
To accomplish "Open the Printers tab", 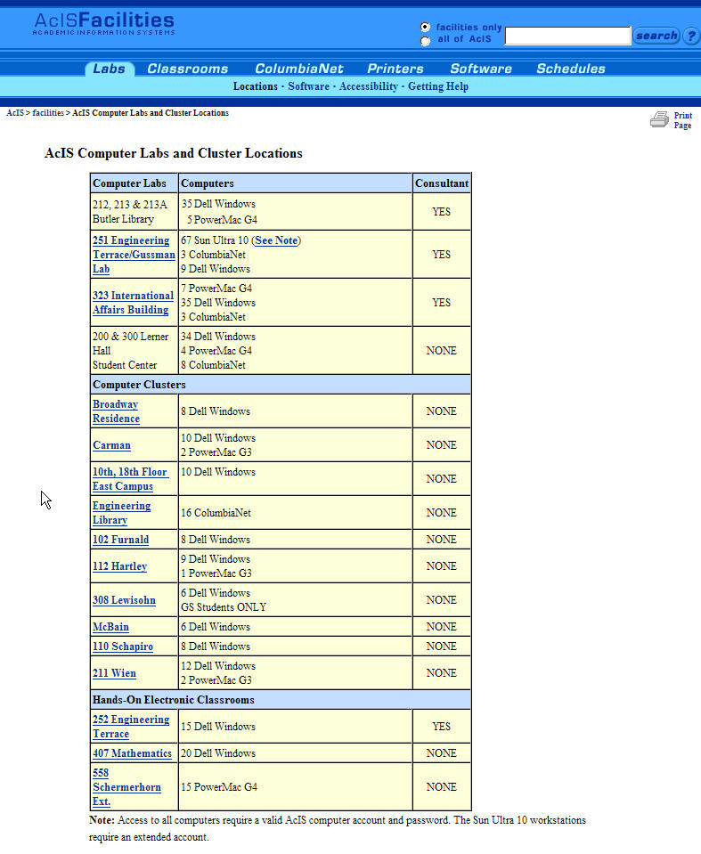I will (x=395, y=69).
